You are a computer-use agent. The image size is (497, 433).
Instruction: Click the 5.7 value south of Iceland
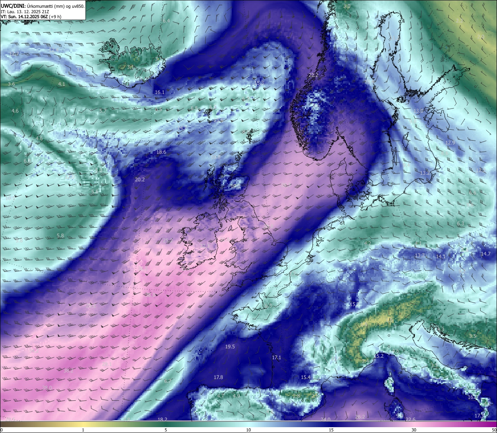(103, 111)
